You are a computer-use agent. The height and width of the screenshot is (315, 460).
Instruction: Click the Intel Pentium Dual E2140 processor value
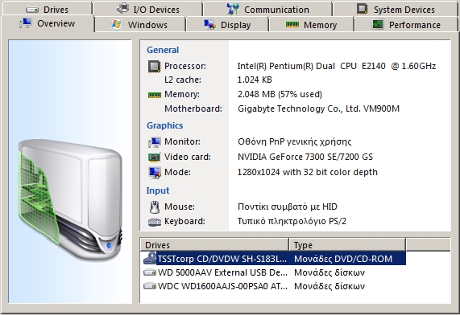pyautogui.click(x=337, y=66)
